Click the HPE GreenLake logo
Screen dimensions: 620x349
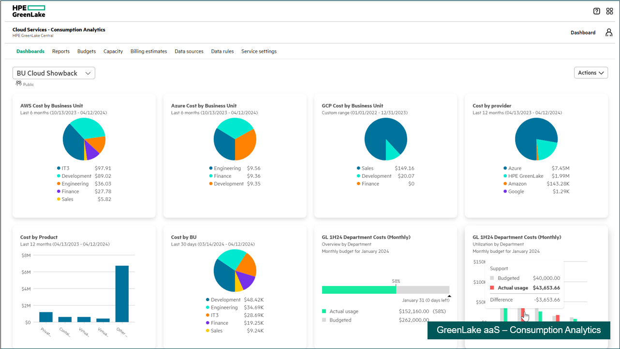[29, 11]
